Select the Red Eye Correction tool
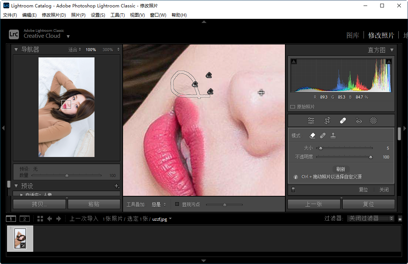Image resolution: width=408 pixels, height=264 pixels. (x=358, y=120)
